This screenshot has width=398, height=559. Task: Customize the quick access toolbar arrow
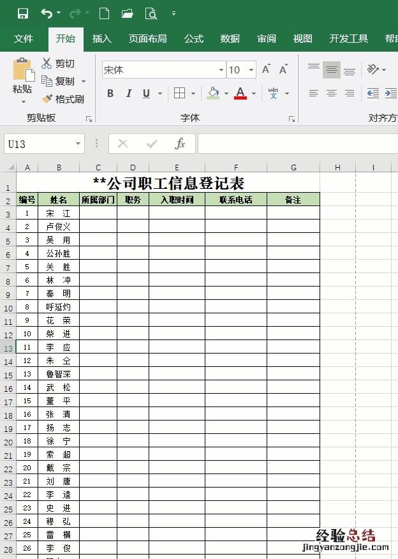click(173, 13)
